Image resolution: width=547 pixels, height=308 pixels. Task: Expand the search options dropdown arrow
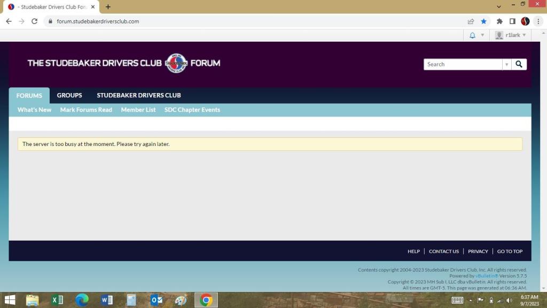(x=506, y=64)
